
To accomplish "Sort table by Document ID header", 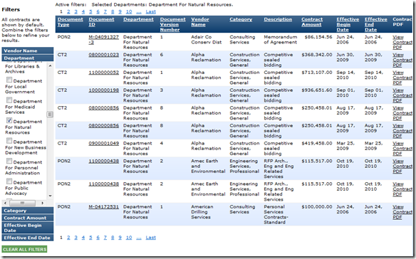I will tap(101, 22).
